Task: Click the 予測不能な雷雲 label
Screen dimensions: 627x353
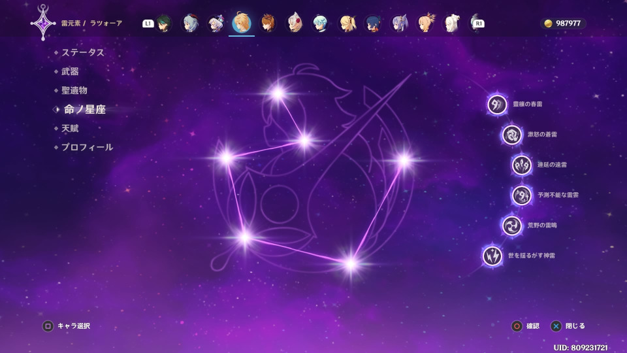Action: tap(558, 195)
